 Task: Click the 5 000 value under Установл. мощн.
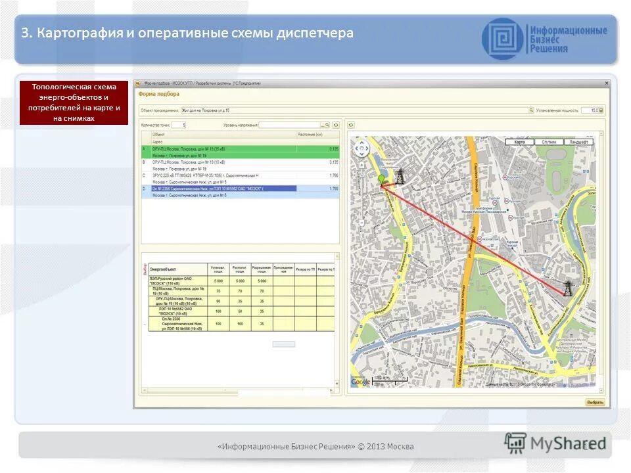pyautogui.click(x=218, y=281)
